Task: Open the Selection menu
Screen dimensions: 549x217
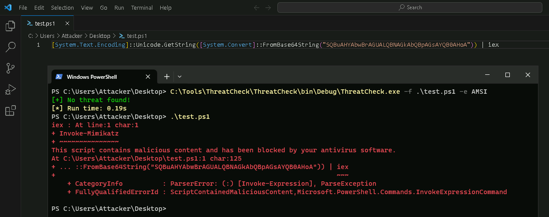Action: pyautogui.click(x=63, y=7)
